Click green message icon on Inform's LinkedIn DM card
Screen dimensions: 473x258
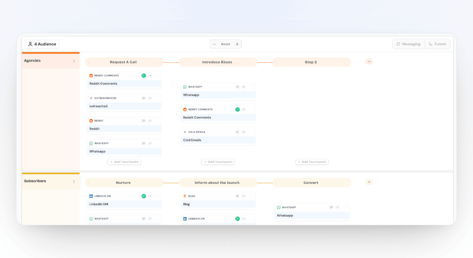click(x=238, y=219)
